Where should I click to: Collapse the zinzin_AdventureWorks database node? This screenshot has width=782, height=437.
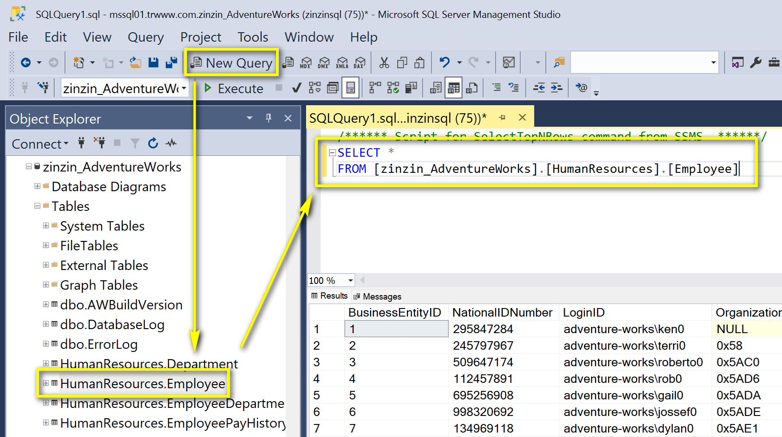point(29,167)
